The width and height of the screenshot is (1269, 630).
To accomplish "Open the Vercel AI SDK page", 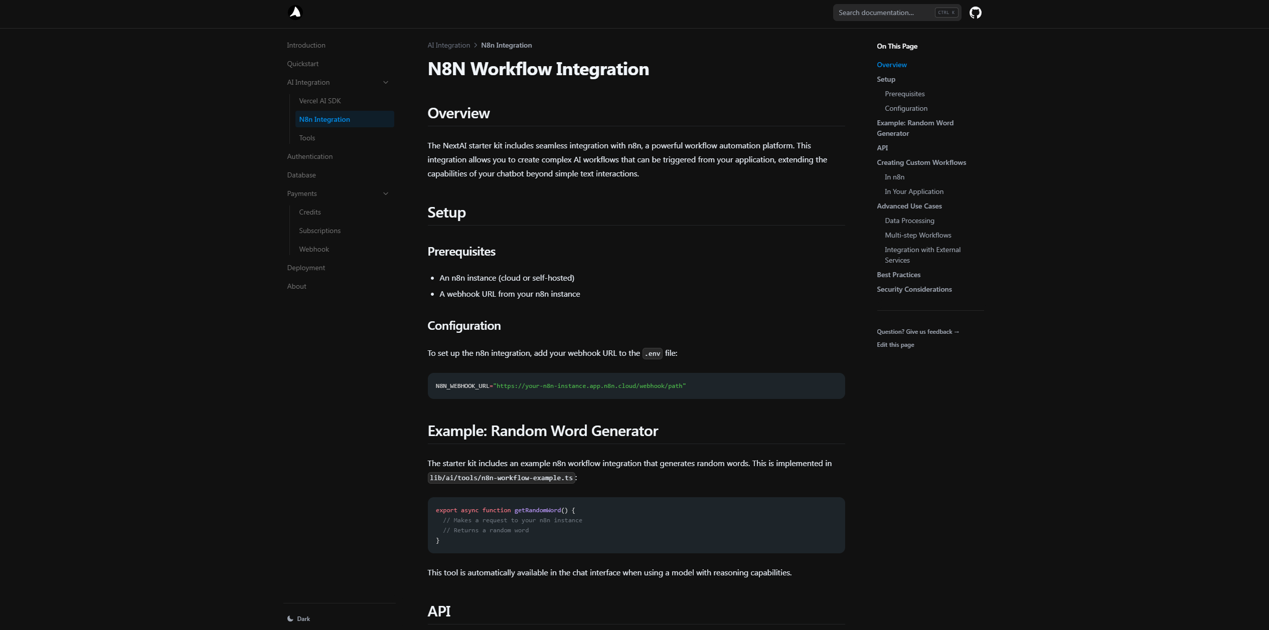I will pos(320,101).
